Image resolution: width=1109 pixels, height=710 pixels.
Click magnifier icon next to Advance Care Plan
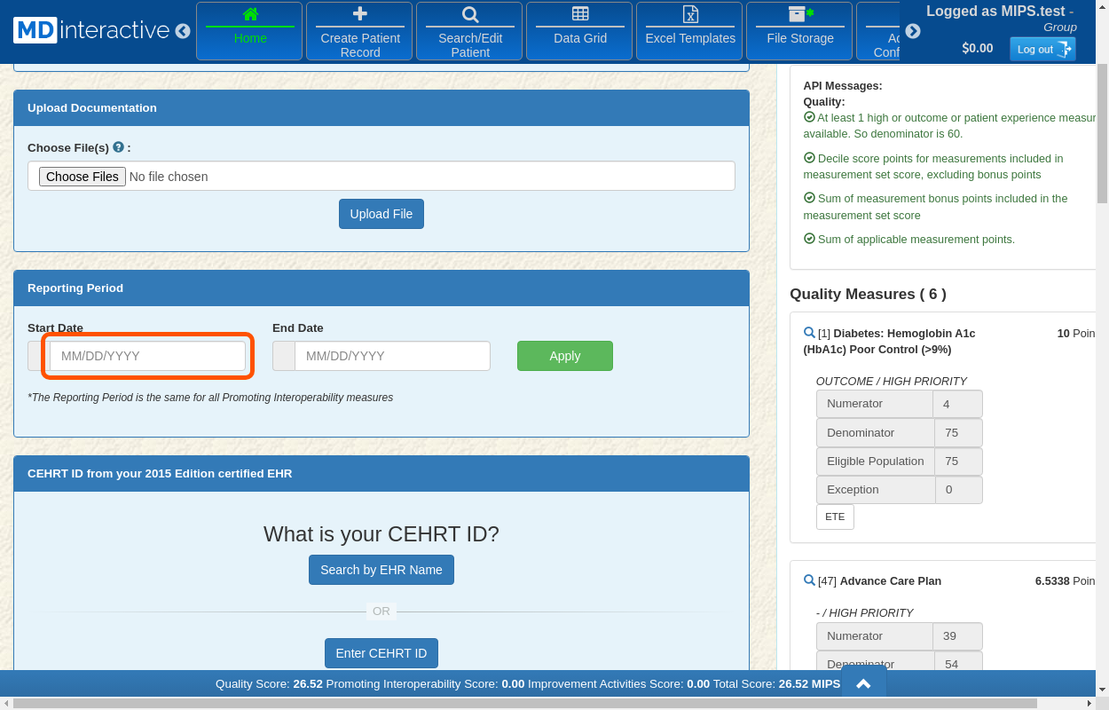[x=809, y=580]
